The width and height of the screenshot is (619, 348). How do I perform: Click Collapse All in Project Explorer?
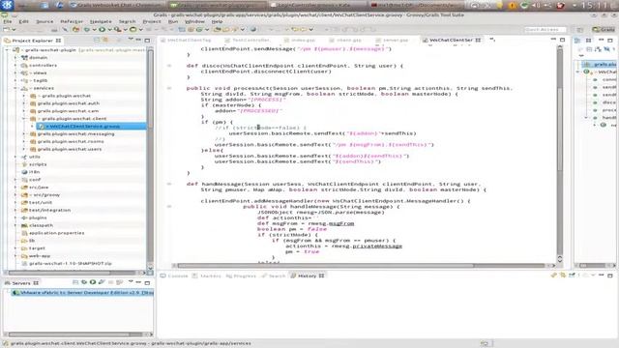click(97, 40)
